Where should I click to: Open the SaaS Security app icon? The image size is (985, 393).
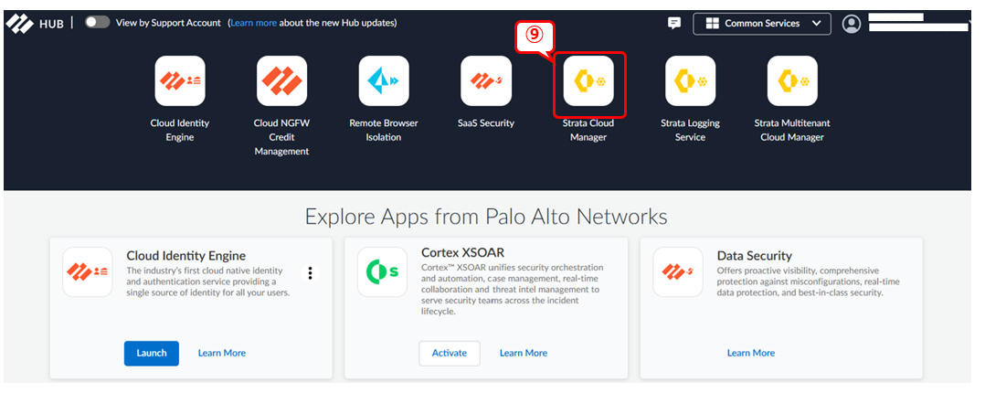click(485, 81)
